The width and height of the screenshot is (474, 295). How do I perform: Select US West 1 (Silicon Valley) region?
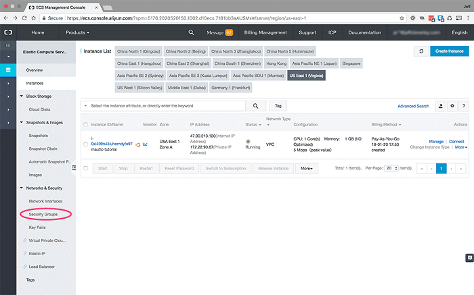[139, 88]
